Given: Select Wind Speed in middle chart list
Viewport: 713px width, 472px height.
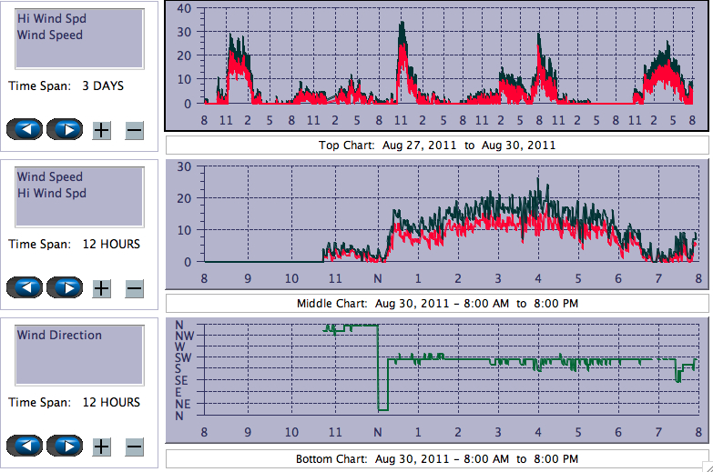Looking at the screenshot, I should point(49,177).
